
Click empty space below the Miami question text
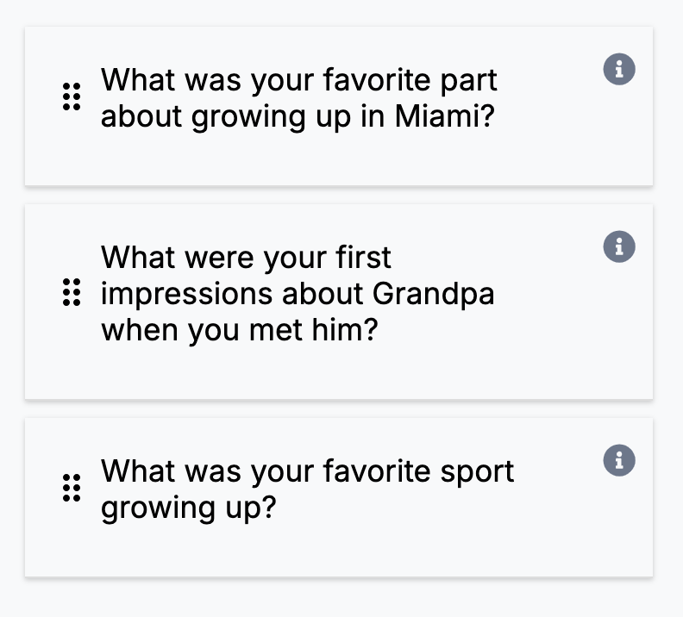tap(336, 159)
